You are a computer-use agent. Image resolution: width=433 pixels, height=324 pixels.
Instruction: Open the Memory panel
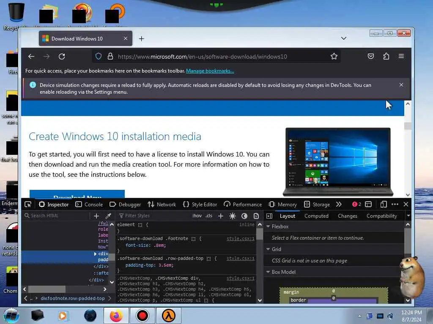(x=283, y=205)
